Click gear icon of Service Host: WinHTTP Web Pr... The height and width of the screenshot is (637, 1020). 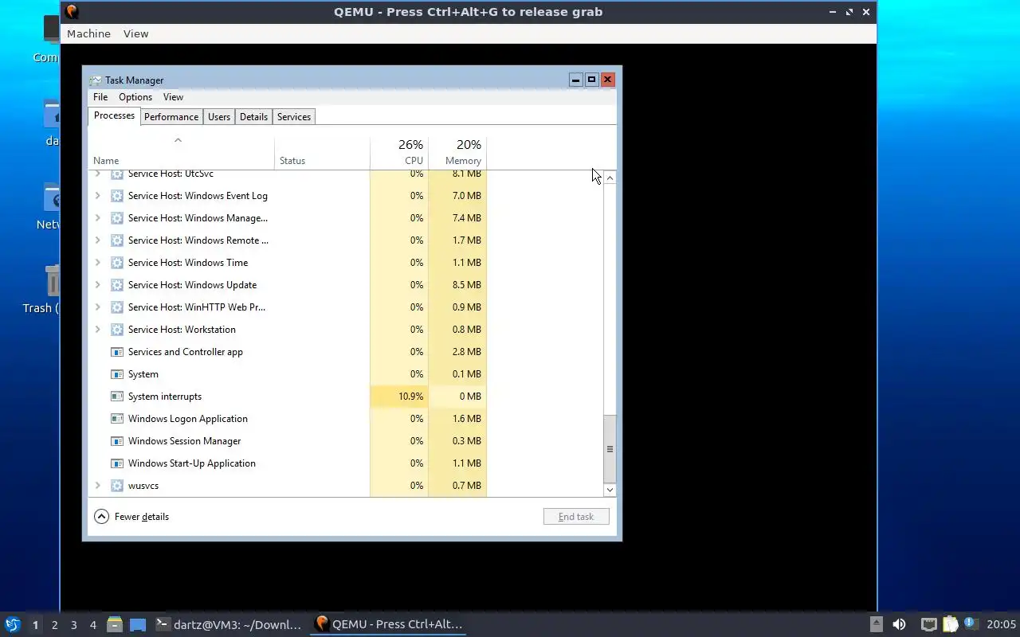tap(117, 307)
